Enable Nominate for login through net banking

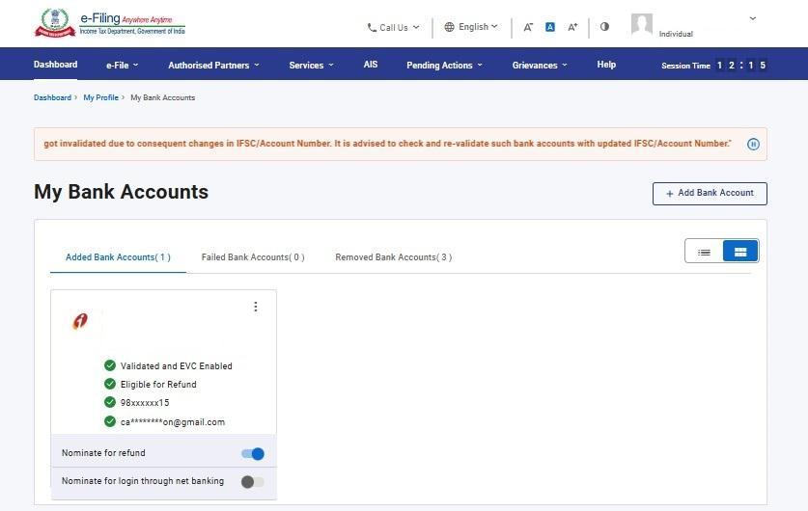coord(252,482)
